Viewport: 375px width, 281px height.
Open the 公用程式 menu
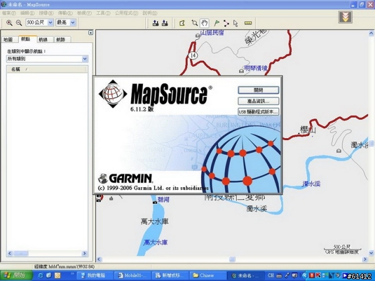point(127,13)
